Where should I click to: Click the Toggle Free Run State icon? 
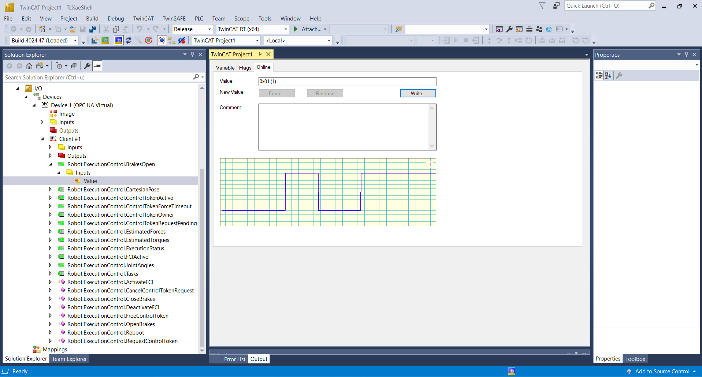tap(148, 41)
